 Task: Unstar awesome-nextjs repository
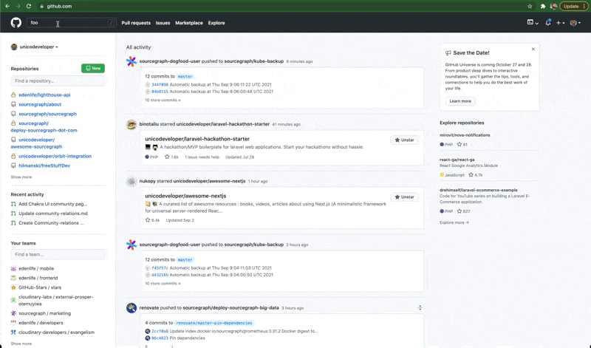point(404,197)
